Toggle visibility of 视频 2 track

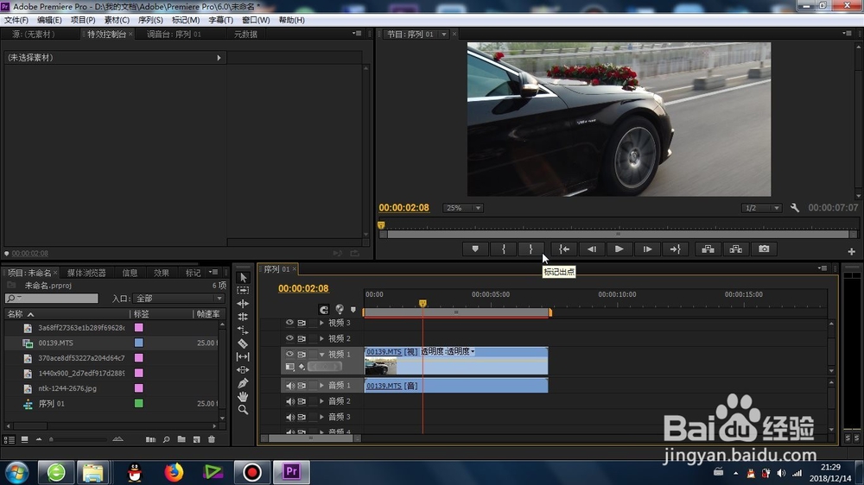point(289,338)
